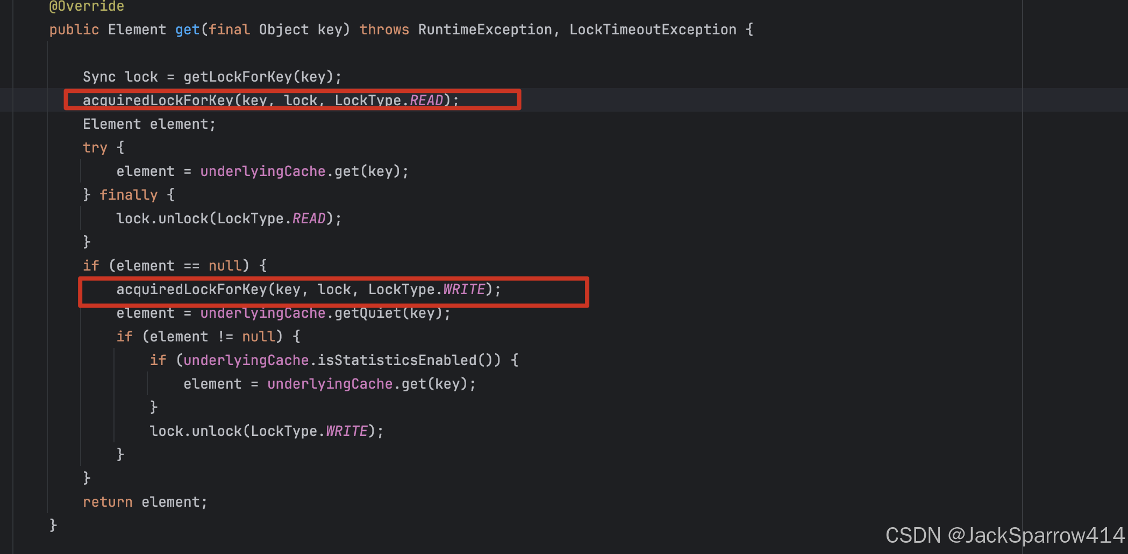Click the 'if (element != null)' condition
The width and height of the screenshot is (1128, 554).
[x=199, y=337]
